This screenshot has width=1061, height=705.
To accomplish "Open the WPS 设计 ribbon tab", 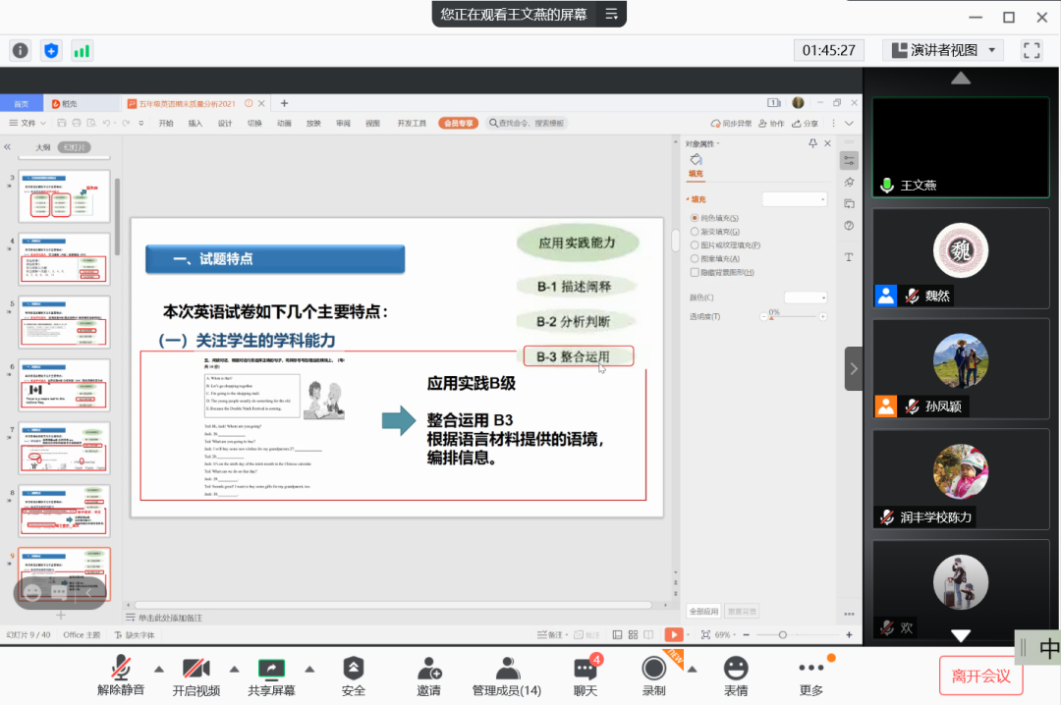I will tap(225, 123).
